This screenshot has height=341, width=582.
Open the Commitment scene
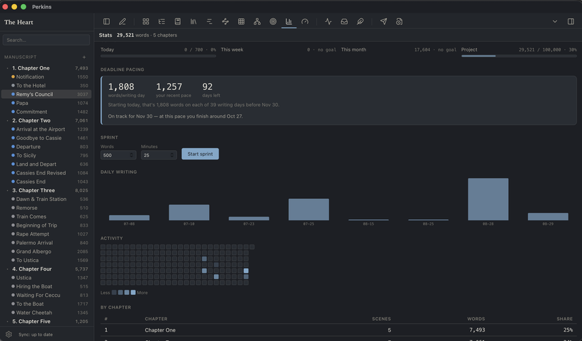click(x=47, y=112)
